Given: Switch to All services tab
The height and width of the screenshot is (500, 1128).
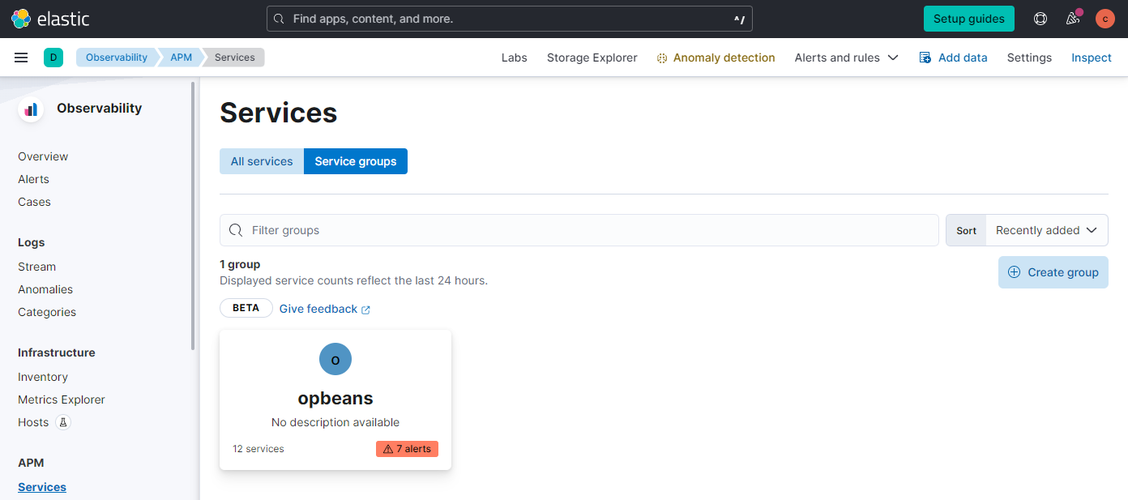Looking at the screenshot, I should click(x=262, y=161).
